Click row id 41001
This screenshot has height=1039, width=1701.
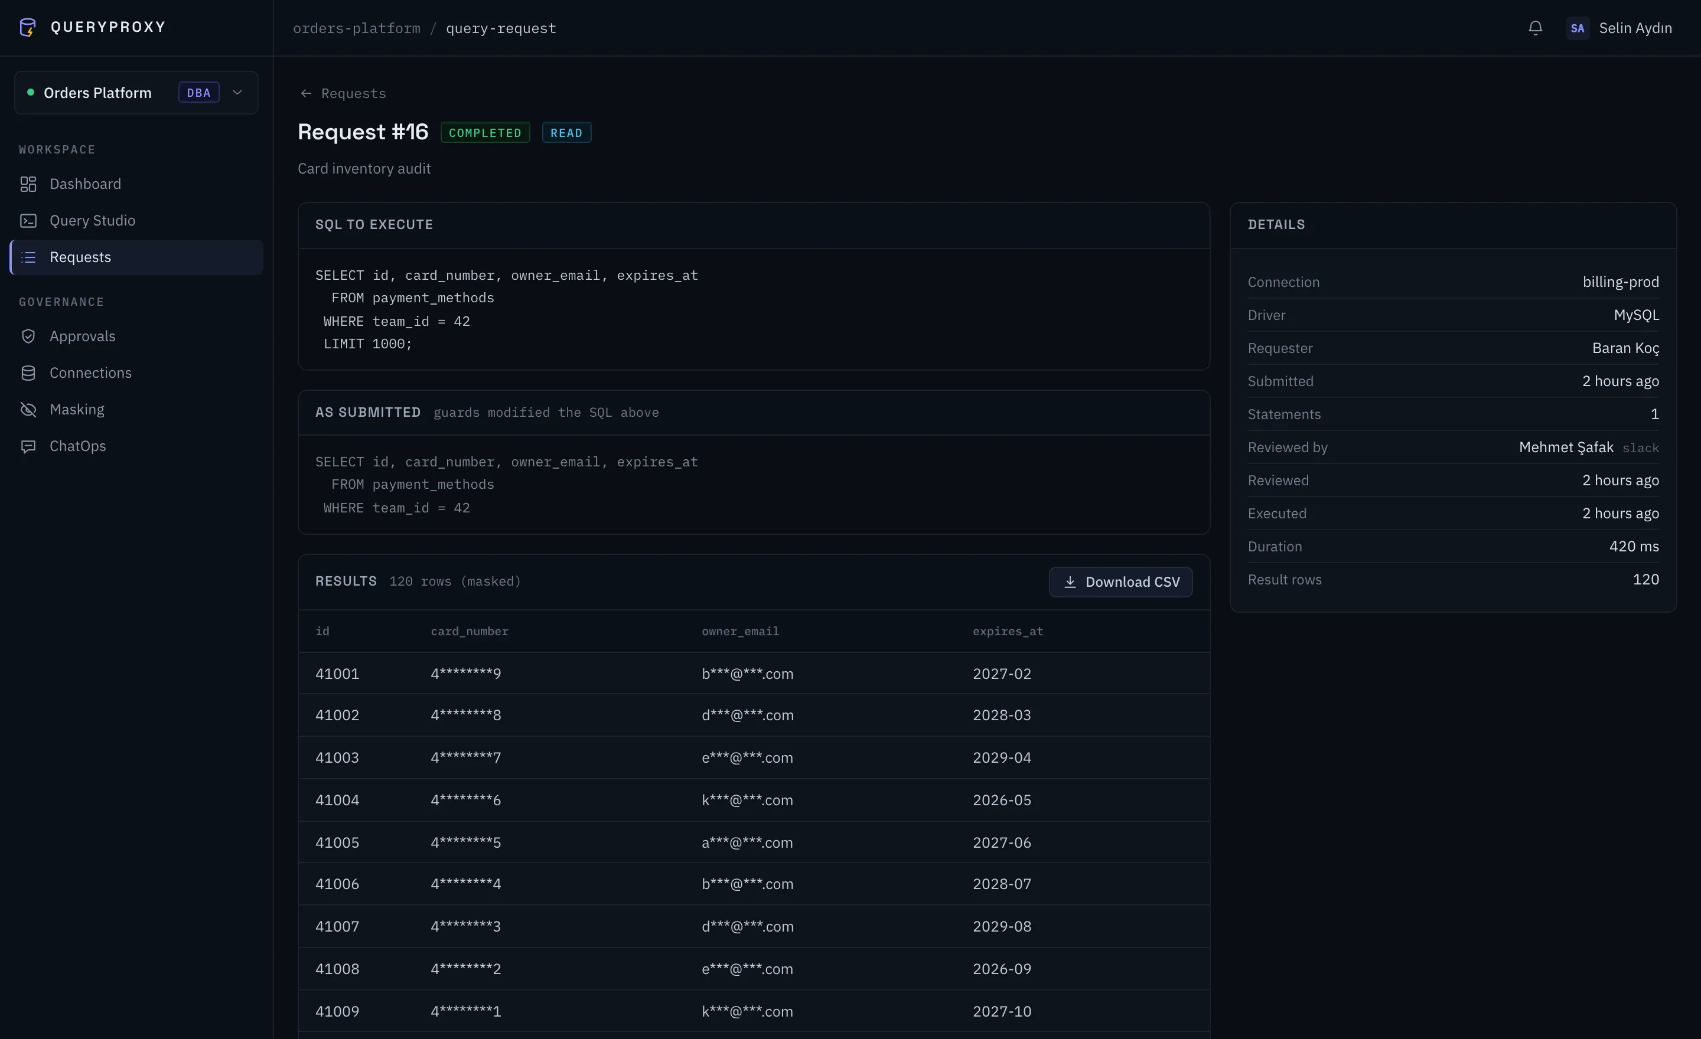338,674
